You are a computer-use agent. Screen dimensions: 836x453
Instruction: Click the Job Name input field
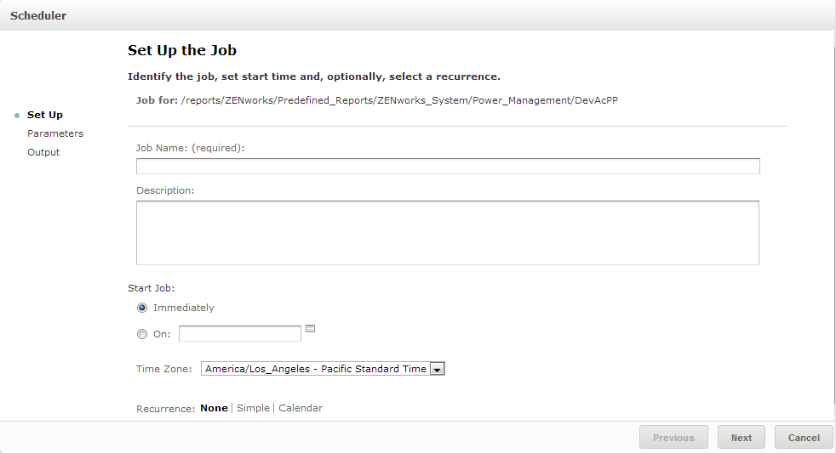point(448,166)
